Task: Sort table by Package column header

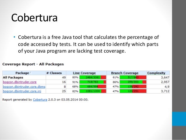Action: [x=22, y=73]
